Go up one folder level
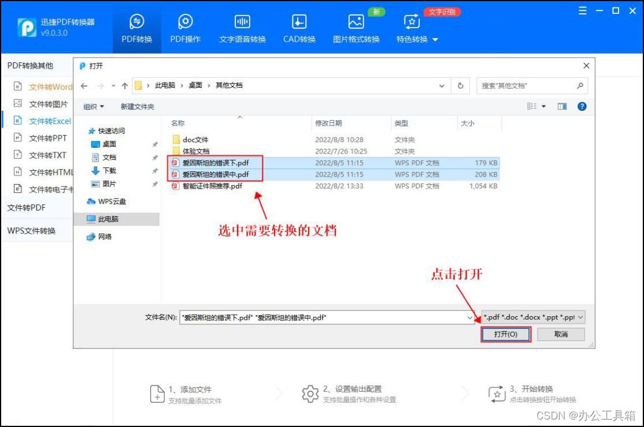644x427 pixels. click(125, 85)
